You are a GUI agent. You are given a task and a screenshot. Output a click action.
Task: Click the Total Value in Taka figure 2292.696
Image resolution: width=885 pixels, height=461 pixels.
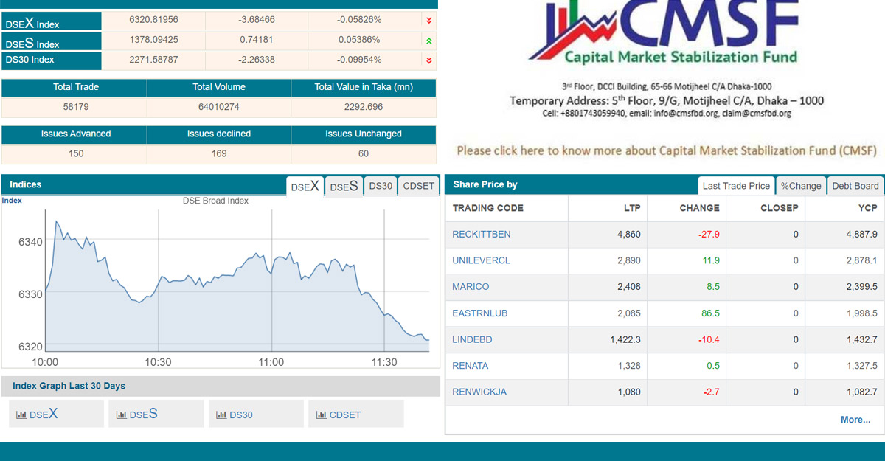tap(364, 107)
